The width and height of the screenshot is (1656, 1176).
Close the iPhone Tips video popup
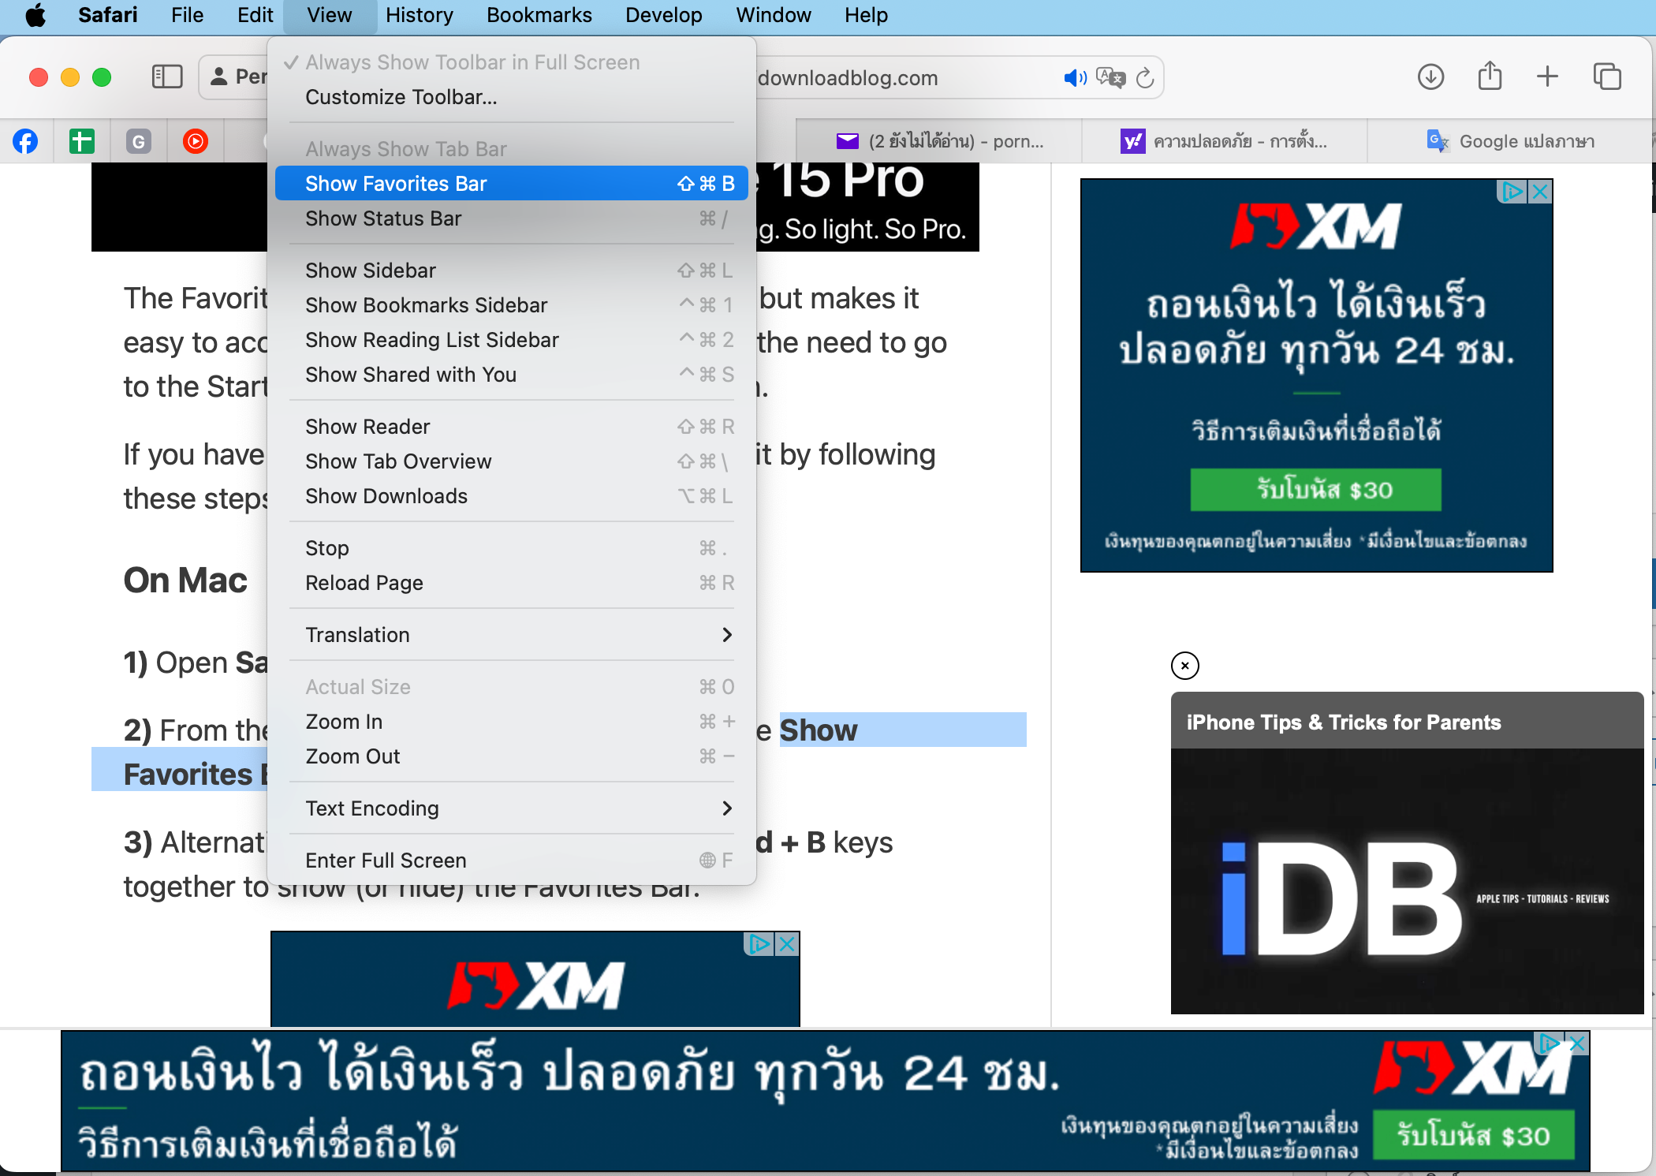(x=1184, y=666)
